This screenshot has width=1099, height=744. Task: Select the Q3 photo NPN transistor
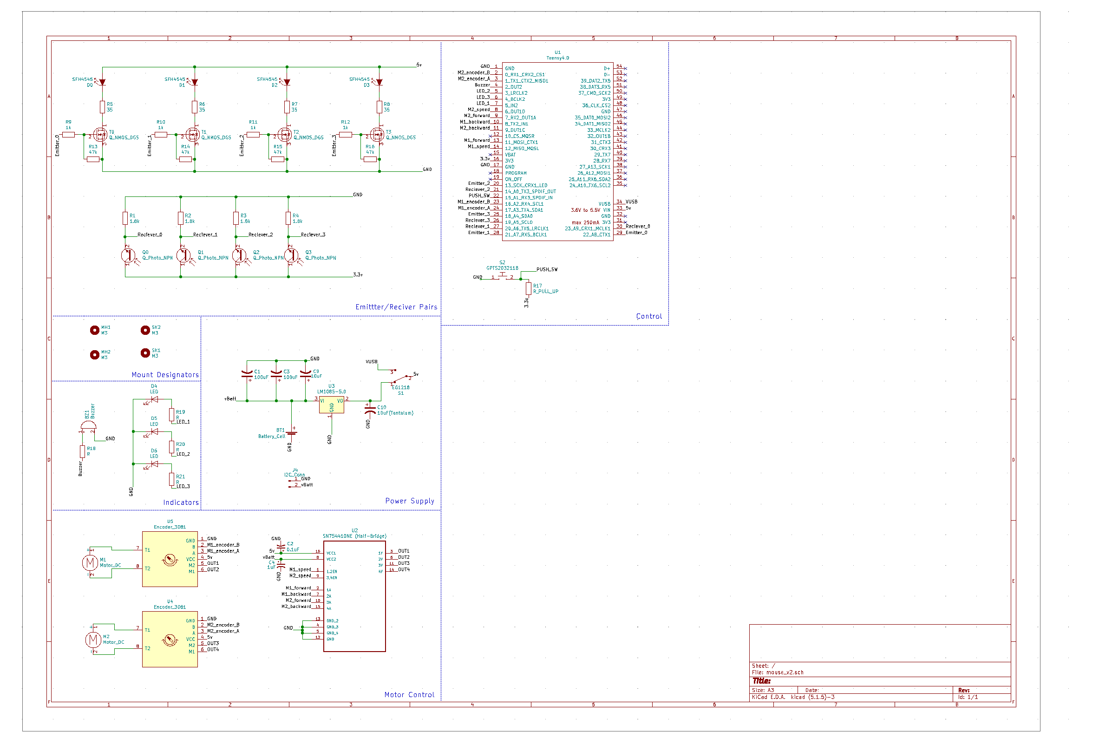click(x=292, y=255)
